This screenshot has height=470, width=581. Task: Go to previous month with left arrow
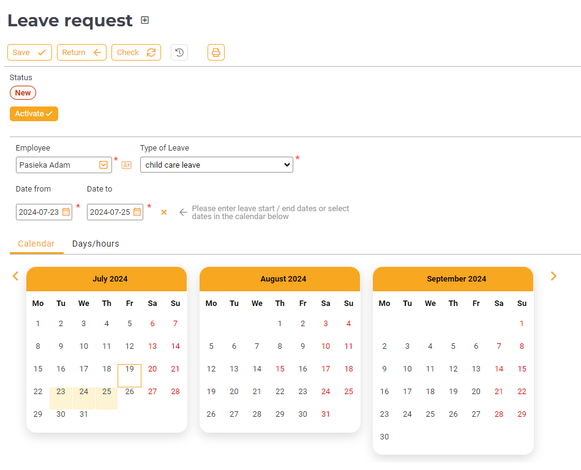point(16,276)
